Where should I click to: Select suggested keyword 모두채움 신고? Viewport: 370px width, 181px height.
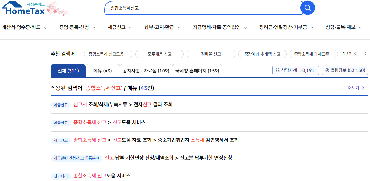coord(160,54)
